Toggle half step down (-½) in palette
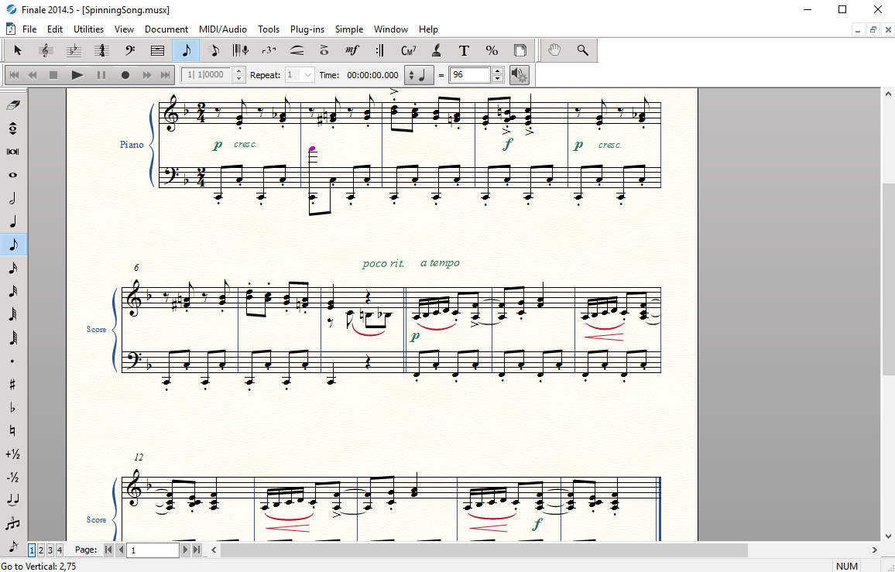The height and width of the screenshot is (572, 895). tap(13, 478)
